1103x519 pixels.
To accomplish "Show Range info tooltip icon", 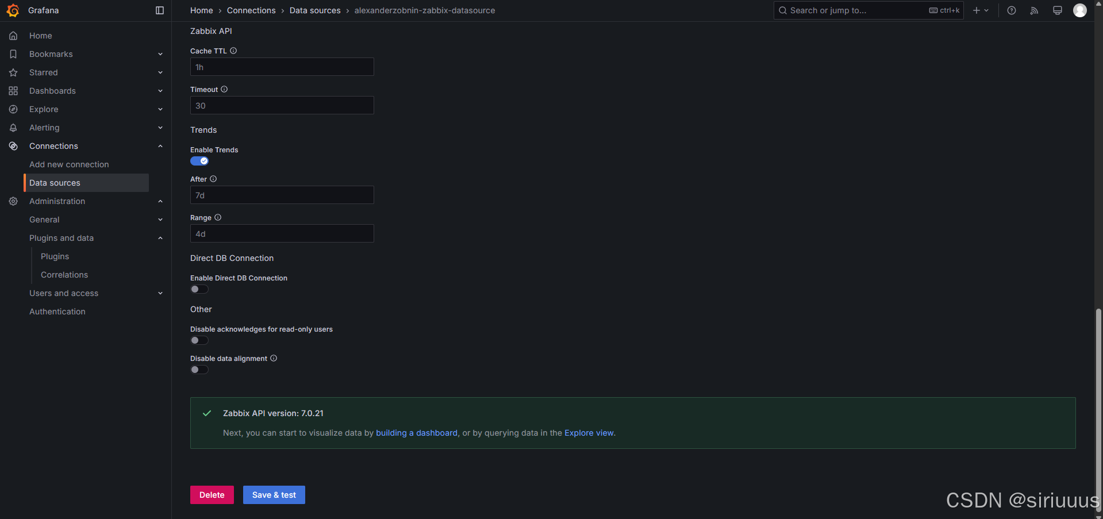I will (218, 217).
